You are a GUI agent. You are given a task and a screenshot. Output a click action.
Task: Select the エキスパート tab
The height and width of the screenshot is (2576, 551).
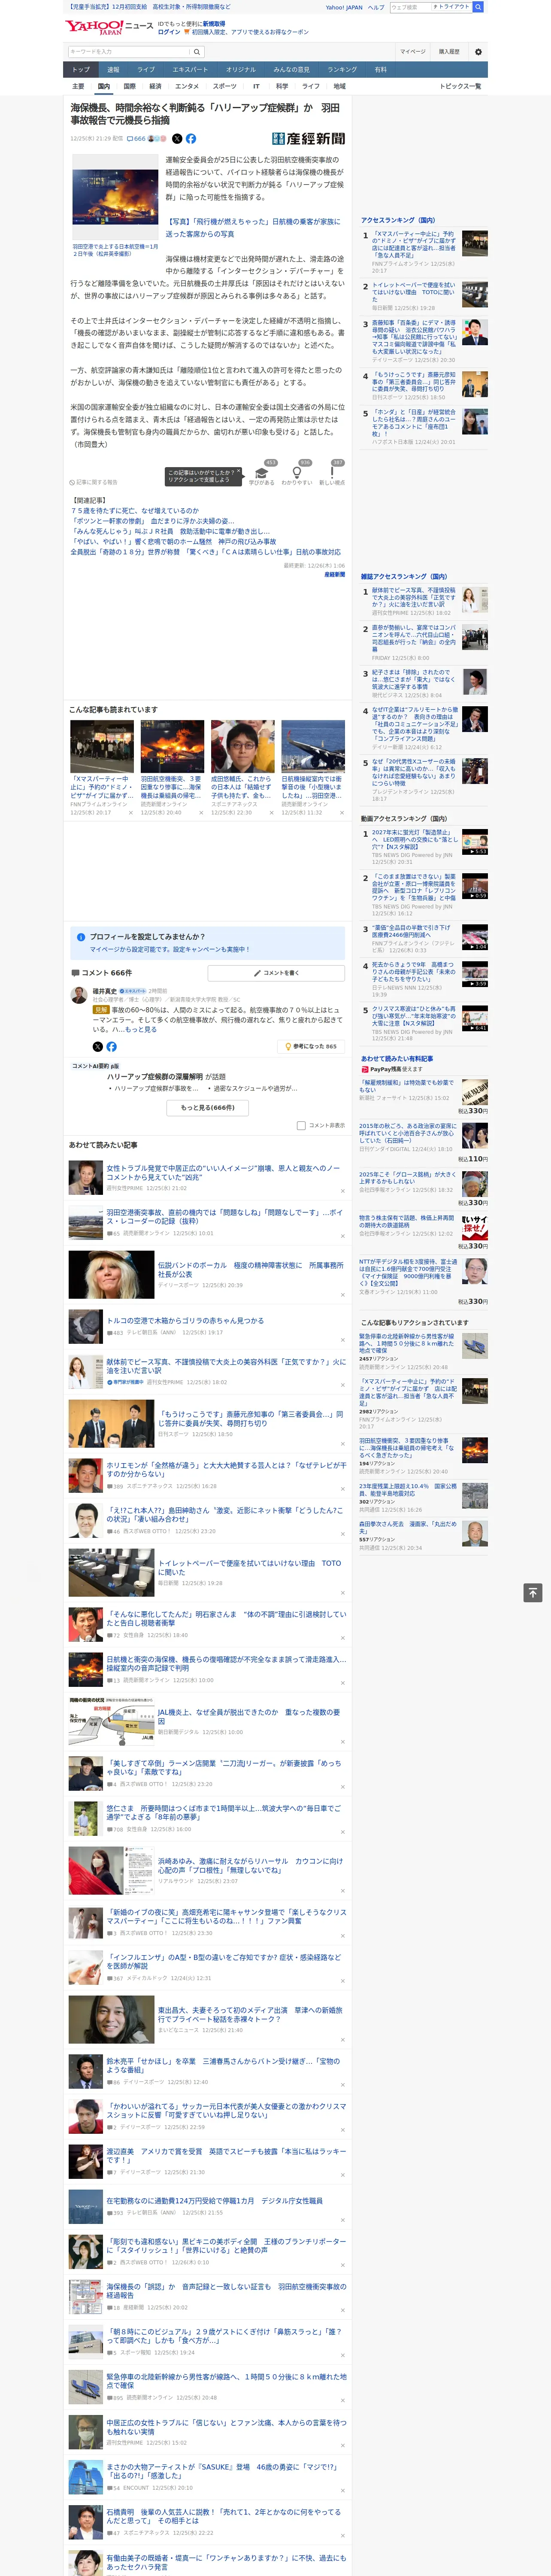pyautogui.click(x=190, y=70)
